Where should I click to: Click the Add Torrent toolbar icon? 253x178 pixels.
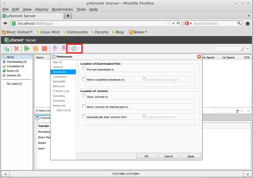(x=6, y=49)
